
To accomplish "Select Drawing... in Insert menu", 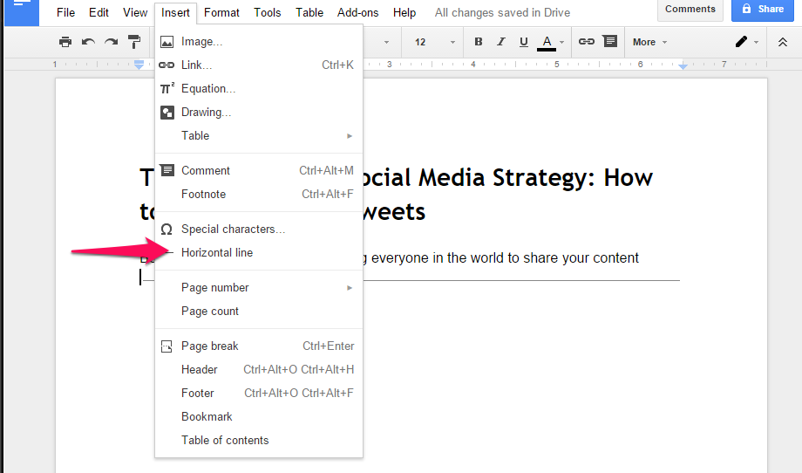I will [259, 112].
